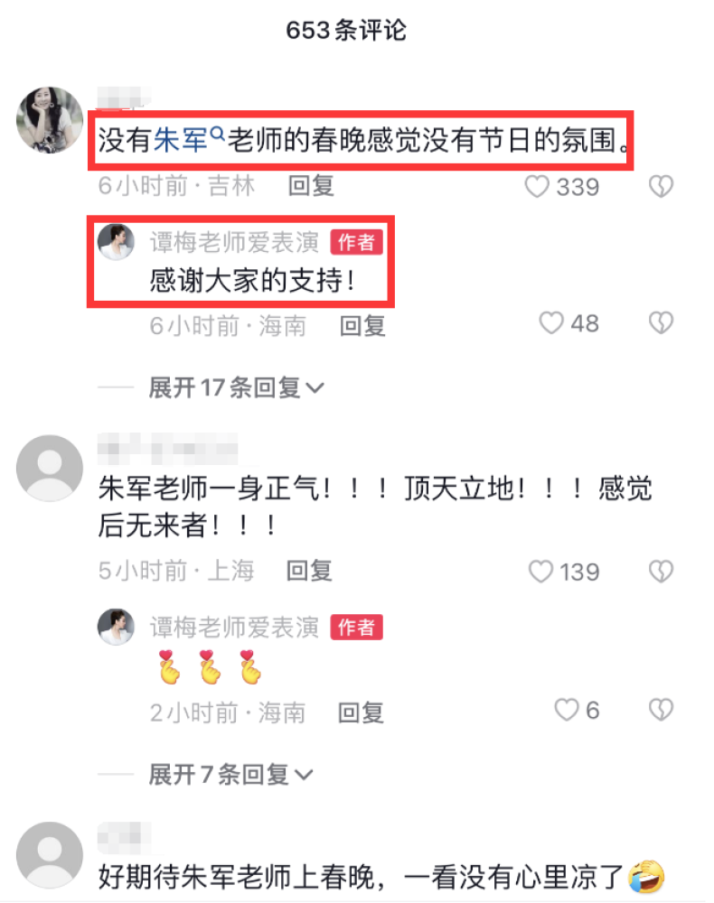Like the emoji reply with 6 likes
This screenshot has width=714, height=903.
566,710
